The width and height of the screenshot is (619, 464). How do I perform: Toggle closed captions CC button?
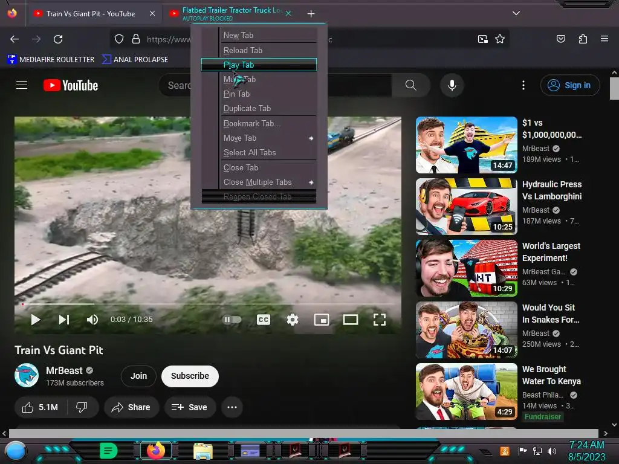[264, 320]
